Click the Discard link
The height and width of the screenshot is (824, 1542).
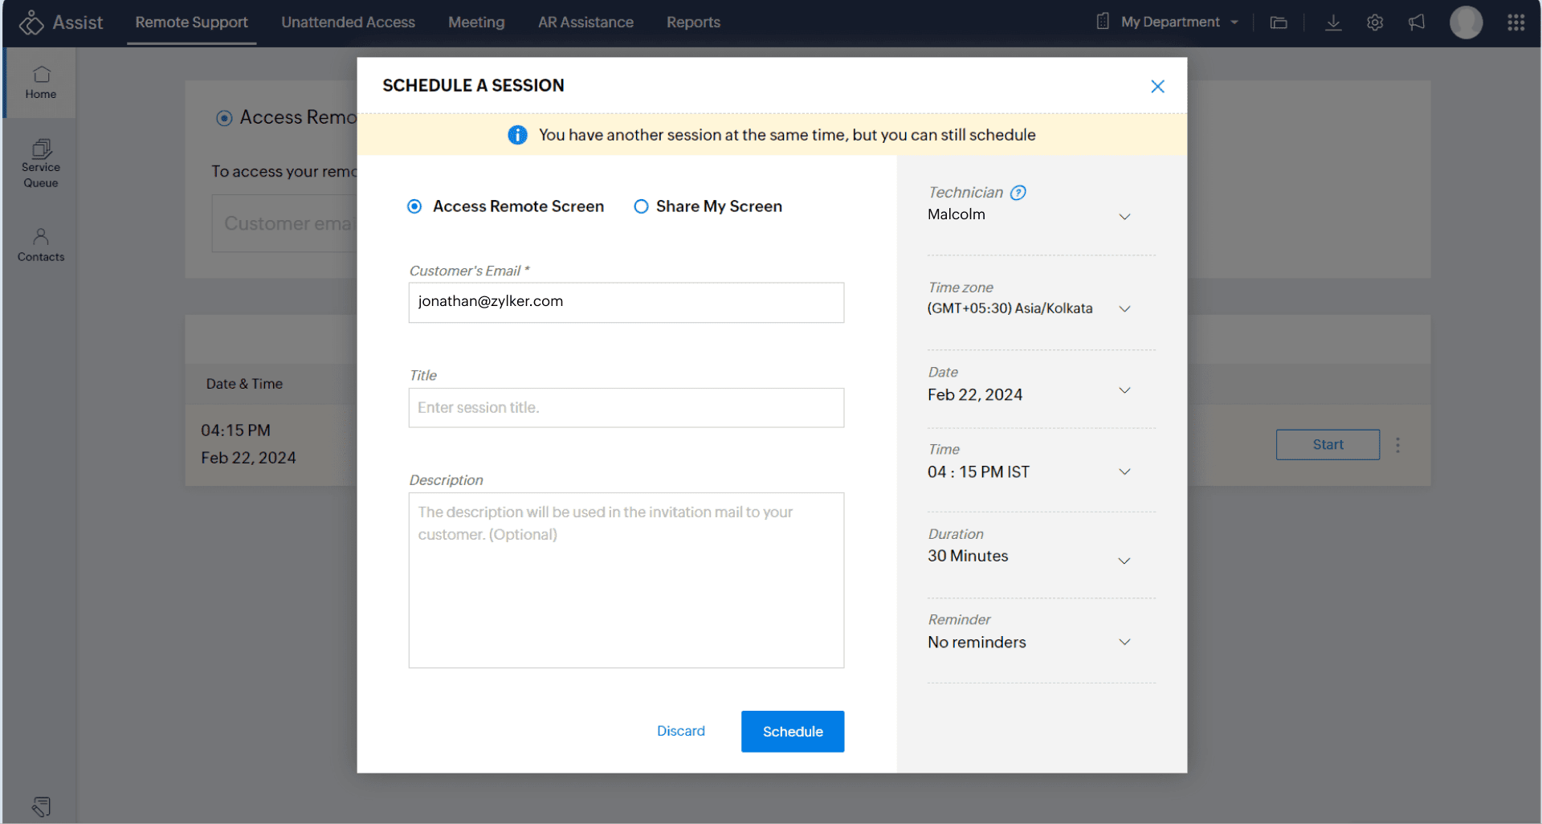pos(680,731)
